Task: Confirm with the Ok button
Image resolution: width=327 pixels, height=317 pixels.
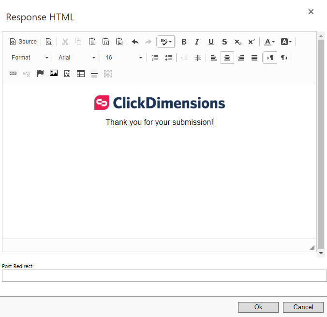Action: (x=258, y=307)
